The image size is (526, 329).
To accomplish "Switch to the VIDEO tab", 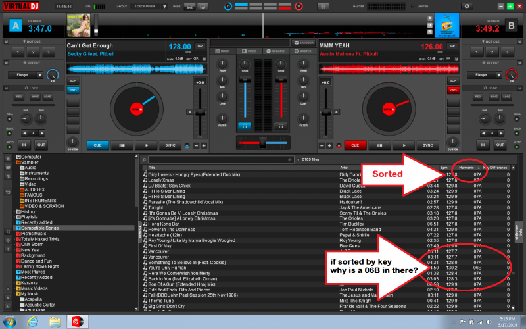I will click(249, 51).
